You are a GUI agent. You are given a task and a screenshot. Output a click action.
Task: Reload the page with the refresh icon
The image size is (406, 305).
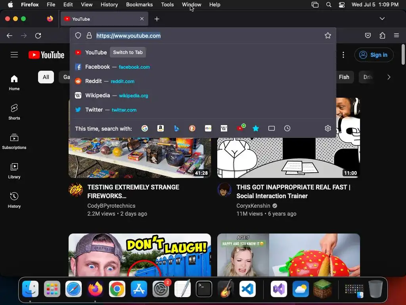pos(38,35)
